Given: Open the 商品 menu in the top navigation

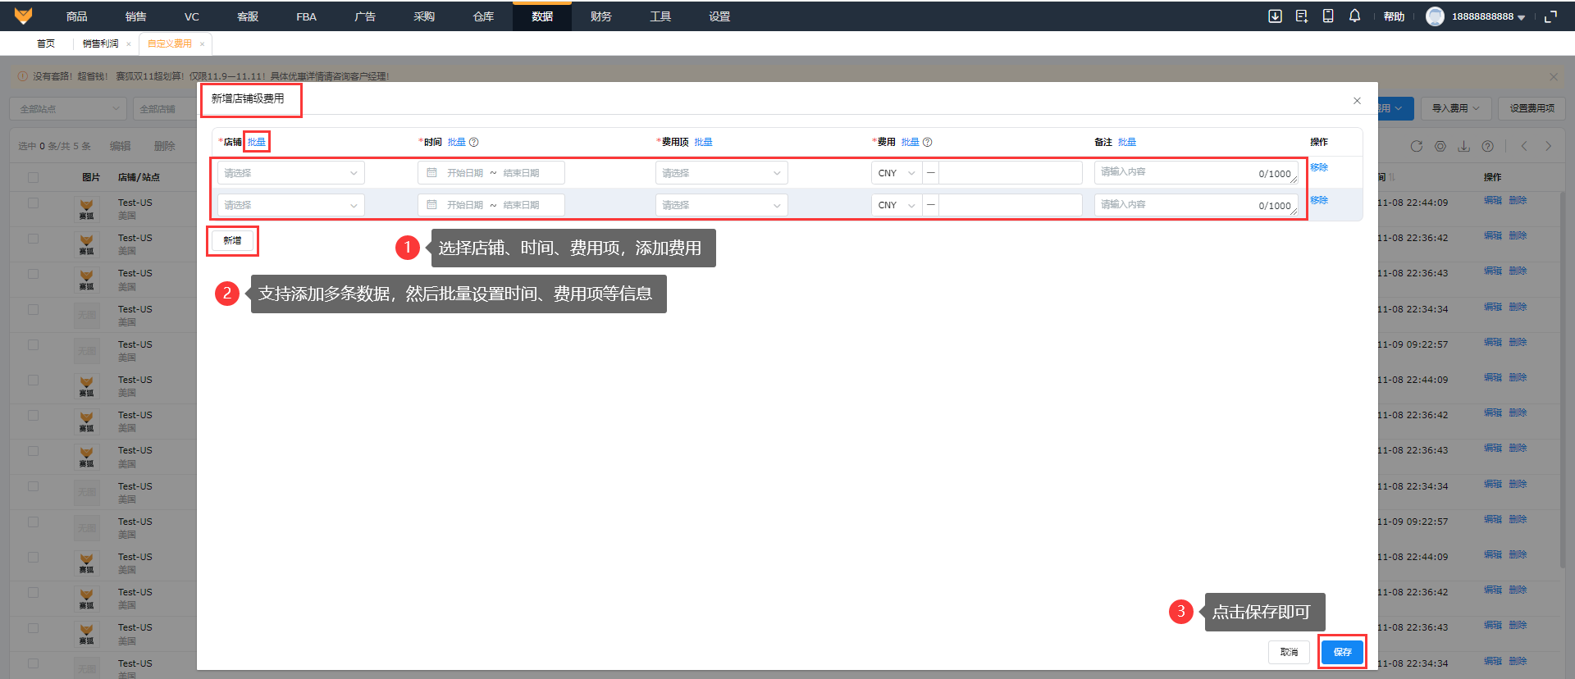Looking at the screenshot, I should pos(76,16).
